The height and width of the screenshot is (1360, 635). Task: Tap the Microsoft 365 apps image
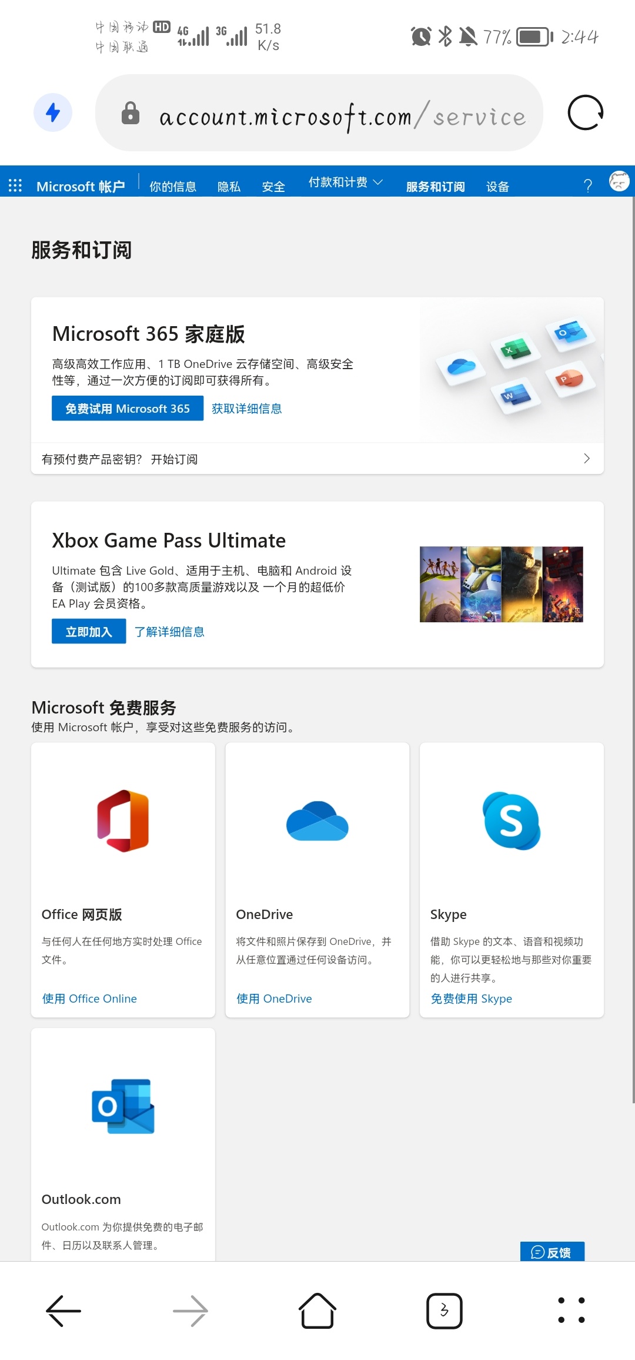click(x=512, y=370)
